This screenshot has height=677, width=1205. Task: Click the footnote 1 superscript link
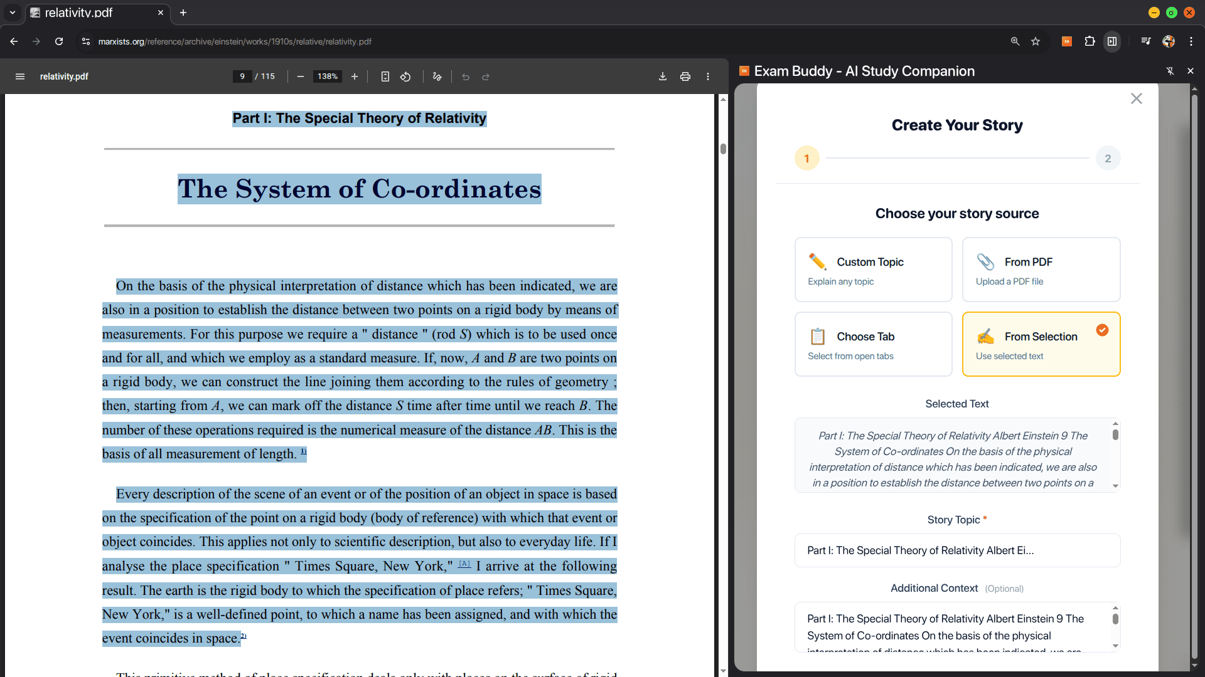pos(304,451)
